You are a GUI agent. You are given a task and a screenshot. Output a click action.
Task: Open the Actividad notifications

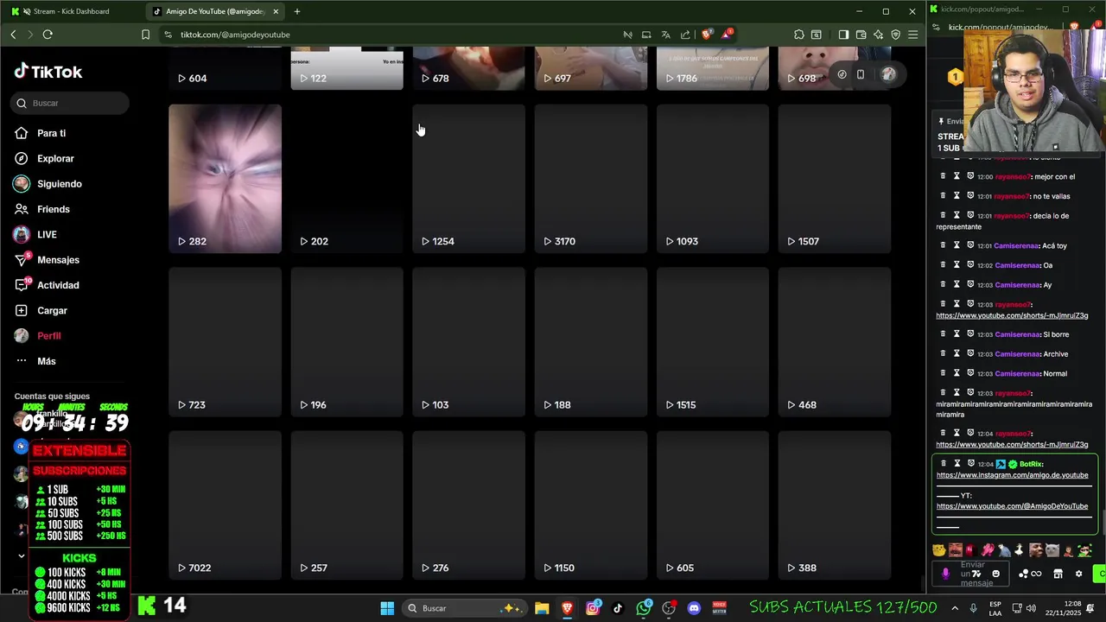58,285
